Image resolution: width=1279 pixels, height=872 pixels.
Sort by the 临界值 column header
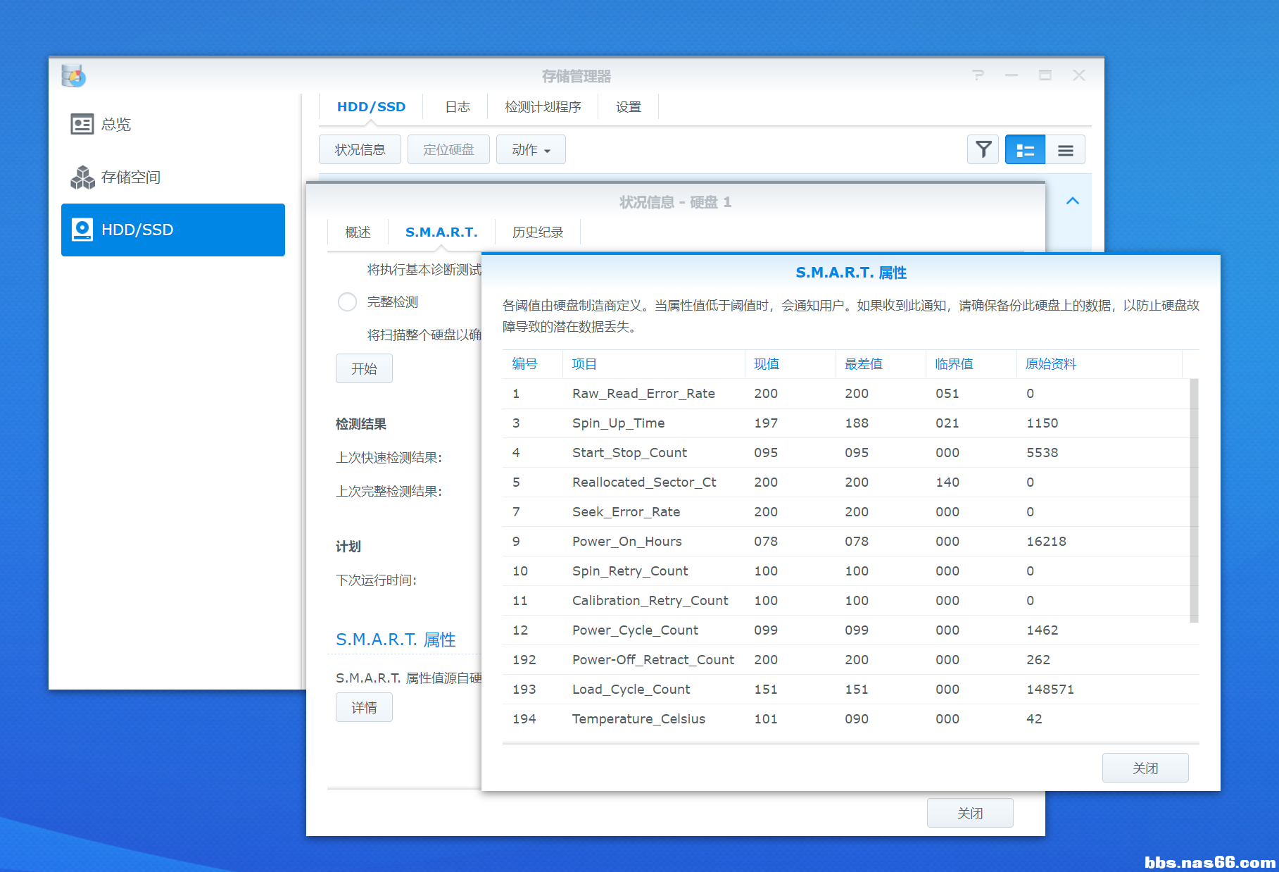tap(971, 364)
